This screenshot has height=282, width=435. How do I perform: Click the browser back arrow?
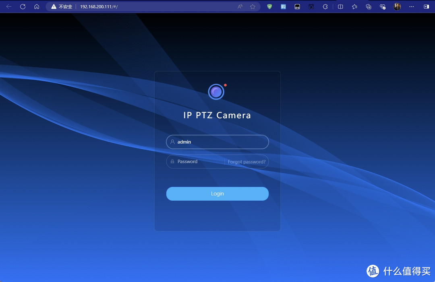[9, 6]
